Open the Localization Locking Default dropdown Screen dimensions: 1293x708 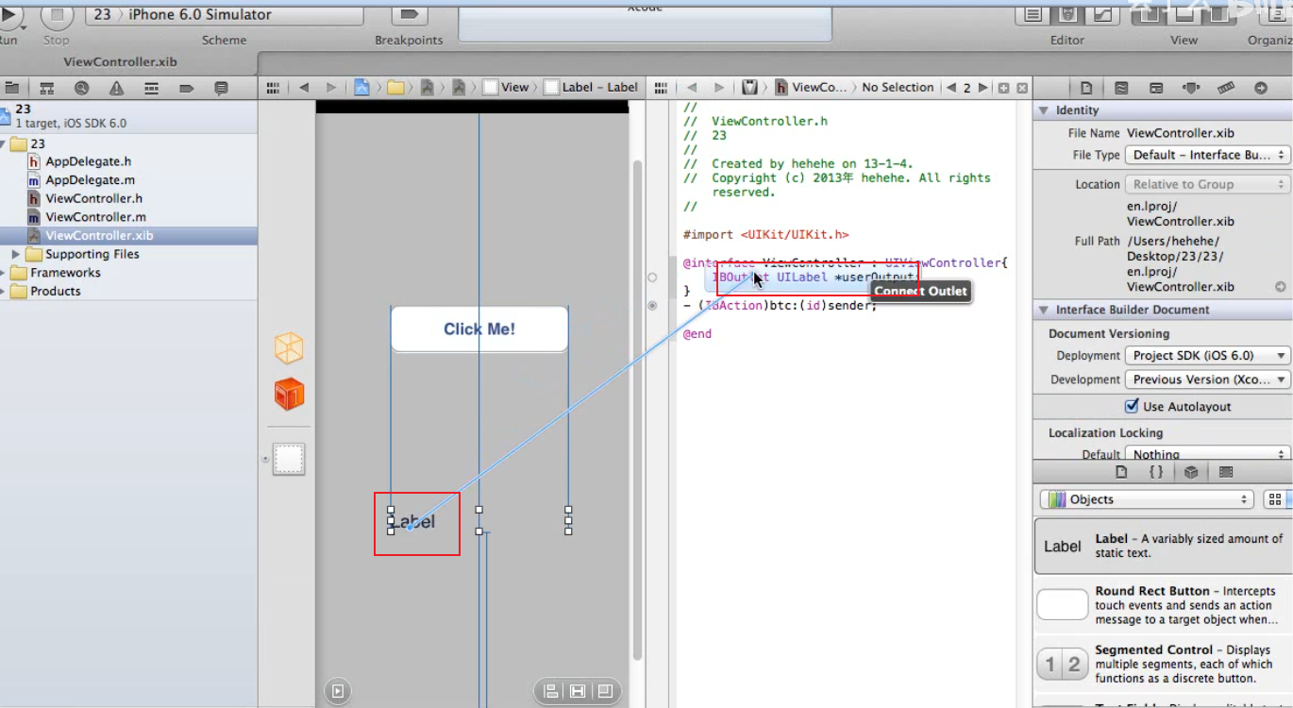[1207, 454]
